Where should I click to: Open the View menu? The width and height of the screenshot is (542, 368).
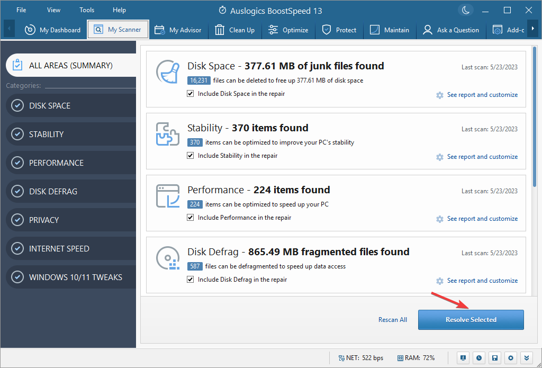click(53, 10)
